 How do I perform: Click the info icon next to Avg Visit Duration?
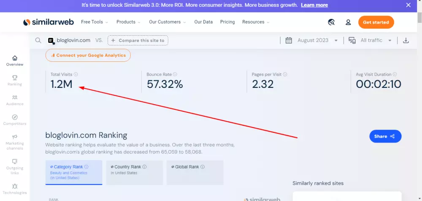tap(395, 74)
